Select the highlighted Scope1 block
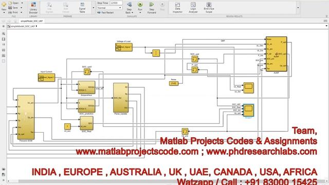Viewport: 329px width, 185px height. coord(248,110)
